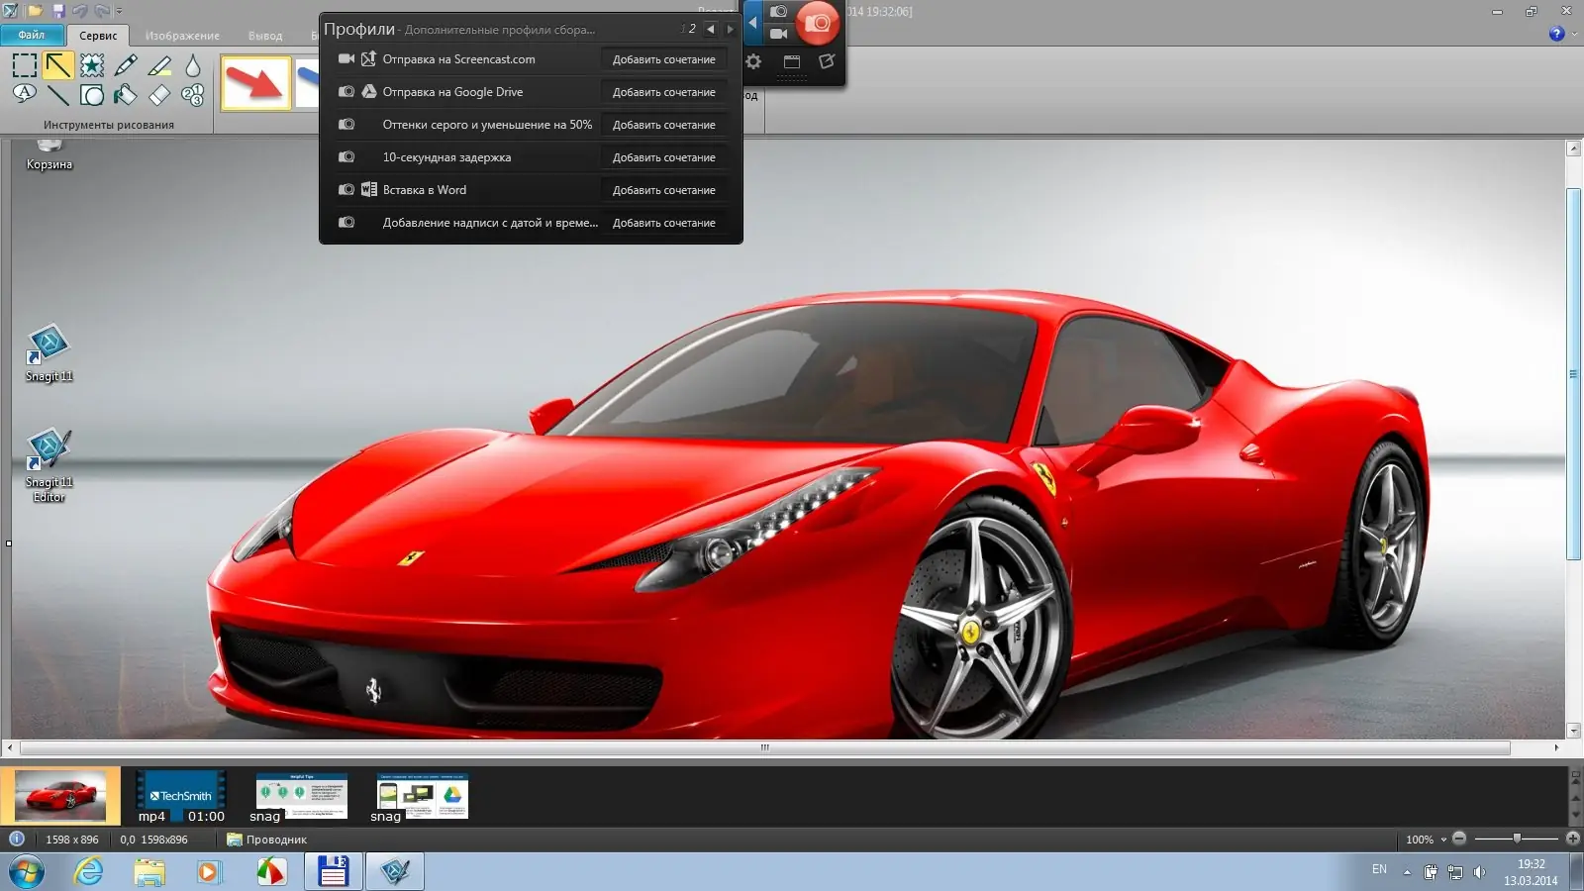
Task: Select the 10-секундная задержка profile
Action: coord(446,157)
